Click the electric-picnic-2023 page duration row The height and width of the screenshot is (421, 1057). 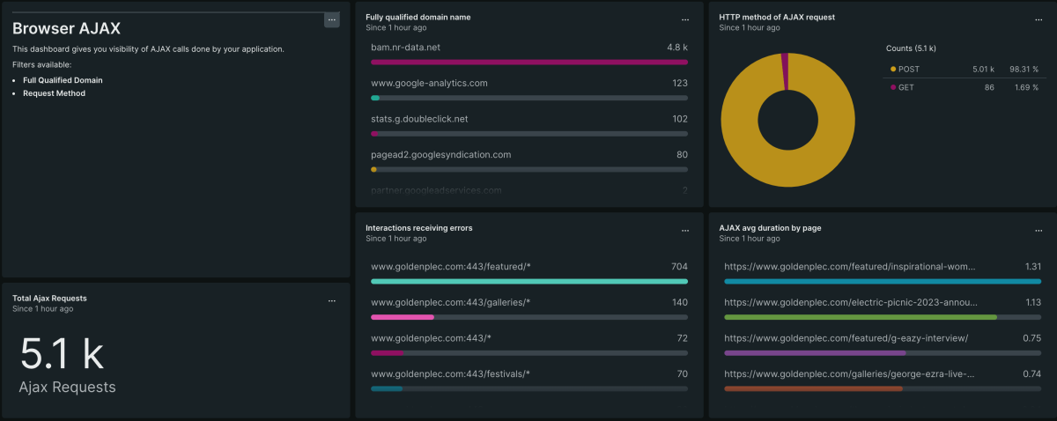[x=882, y=308]
